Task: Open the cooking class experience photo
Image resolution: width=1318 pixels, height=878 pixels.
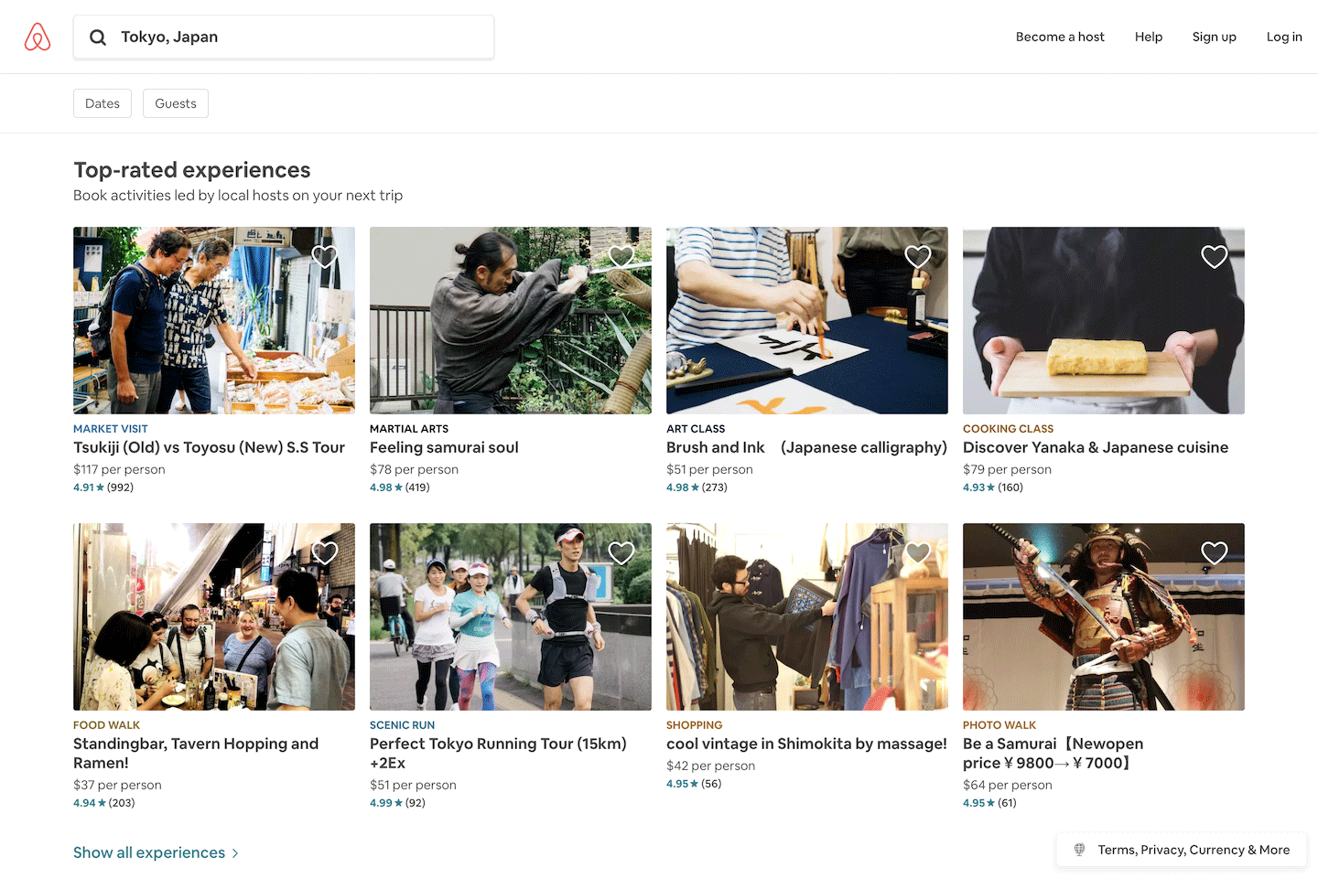Action: (1103, 320)
